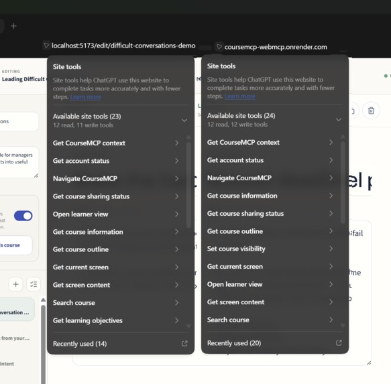Image resolution: width=391 pixels, height=384 pixels.
Task: Open Recently used (14) list
Action: (121, 344)
